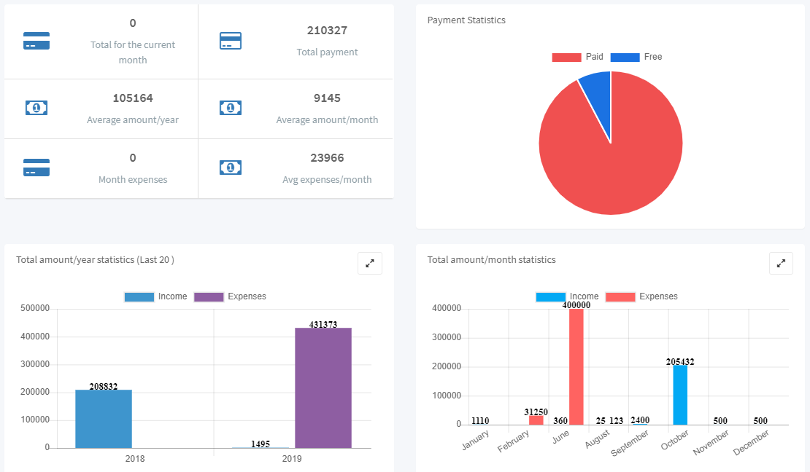The image size is (810, 472).
Task: Click the 2018 axis label
Action: coord(135,459)
